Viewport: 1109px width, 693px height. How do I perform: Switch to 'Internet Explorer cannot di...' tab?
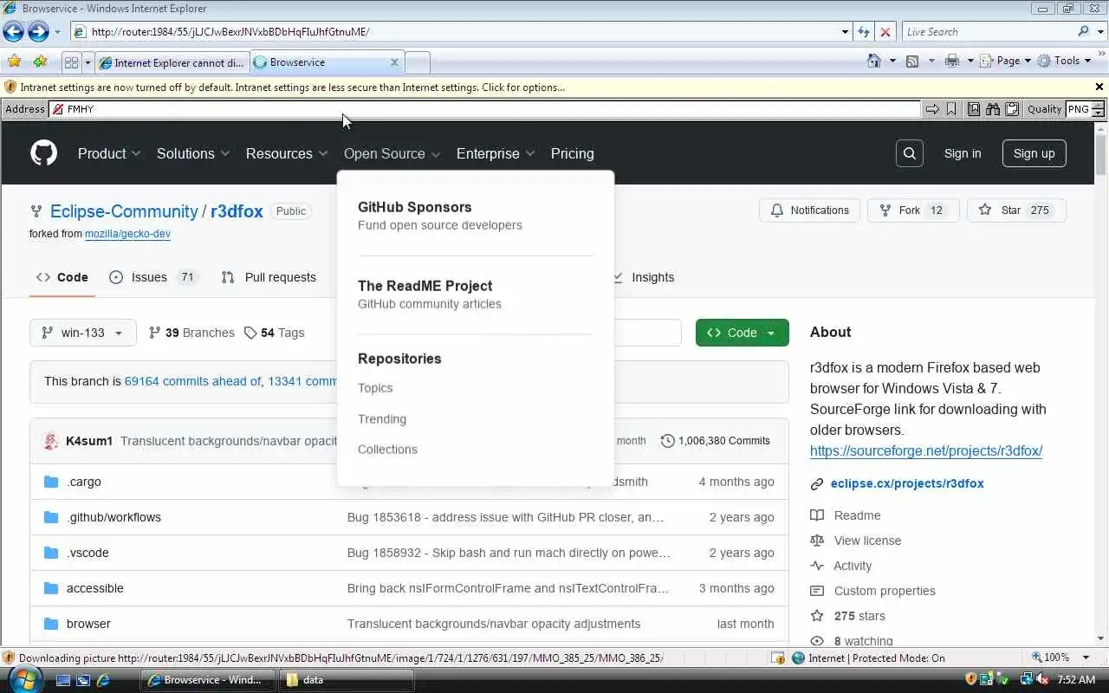(x=172, y=62)
